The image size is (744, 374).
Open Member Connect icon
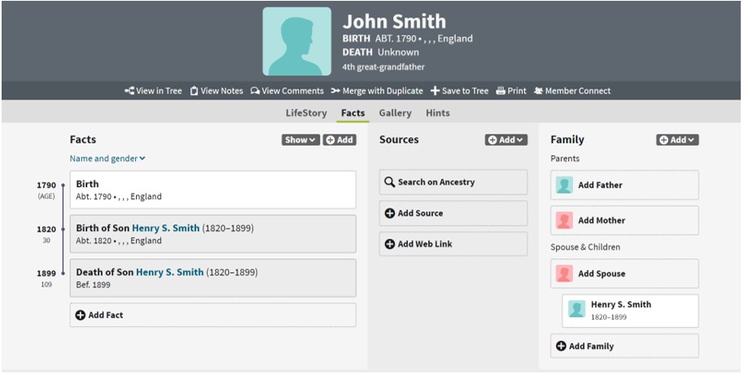(538, 91)
